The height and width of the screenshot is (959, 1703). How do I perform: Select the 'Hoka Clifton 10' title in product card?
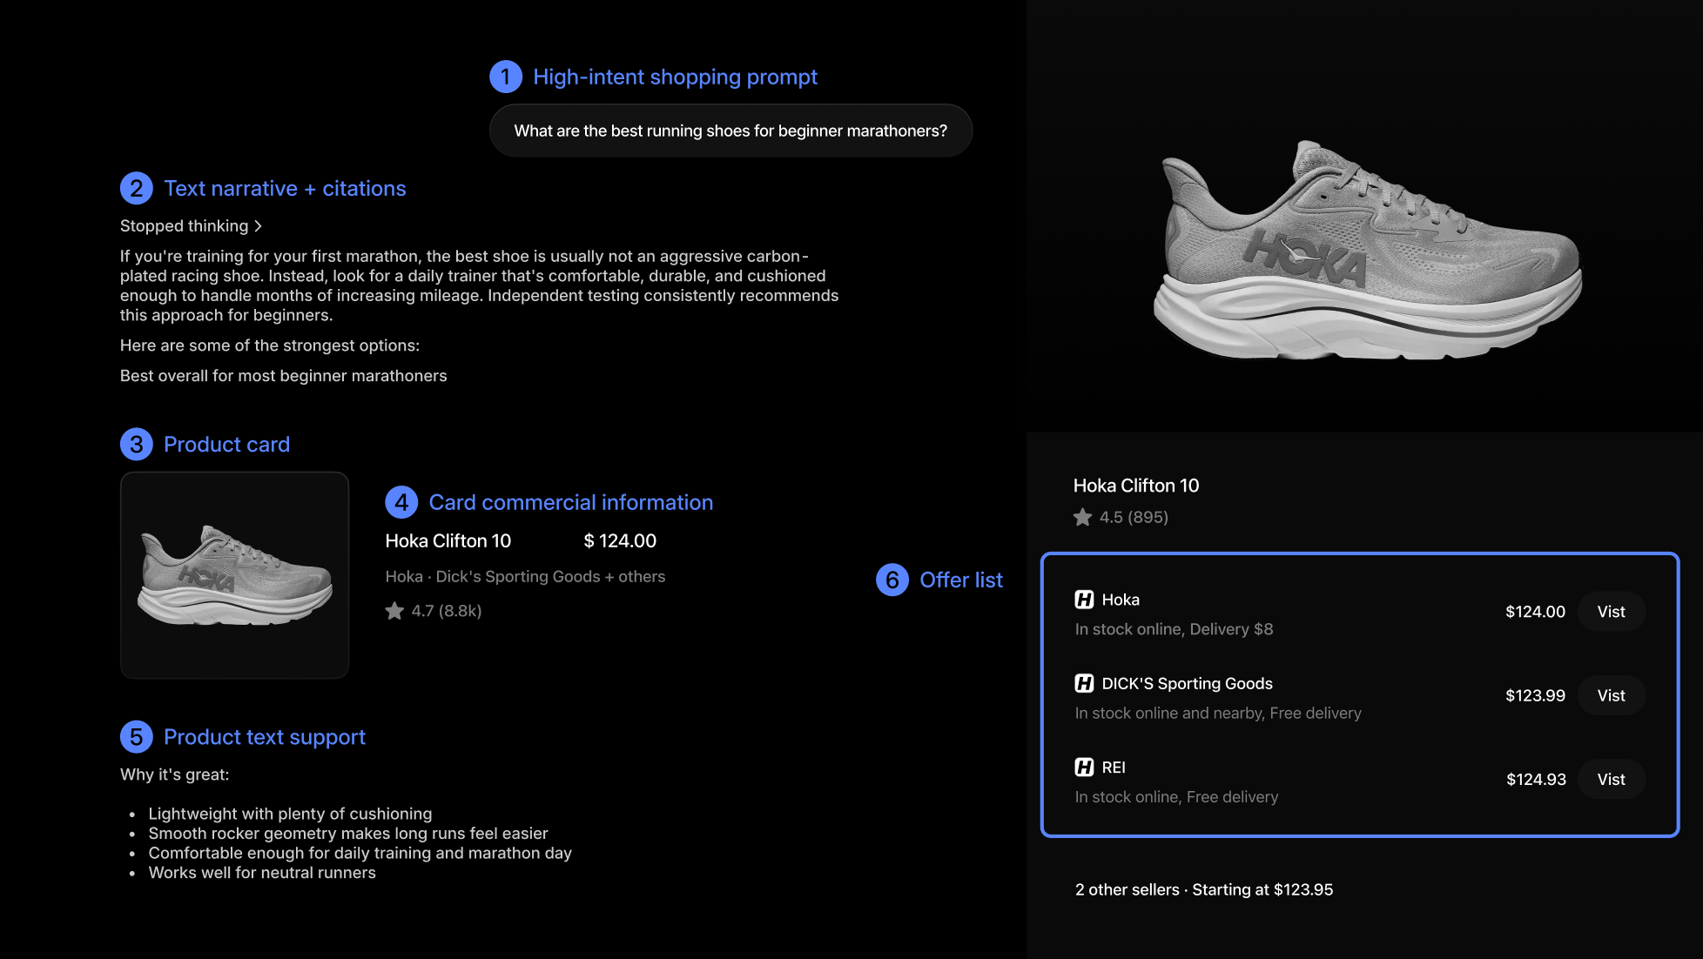[x=448, y=541]
